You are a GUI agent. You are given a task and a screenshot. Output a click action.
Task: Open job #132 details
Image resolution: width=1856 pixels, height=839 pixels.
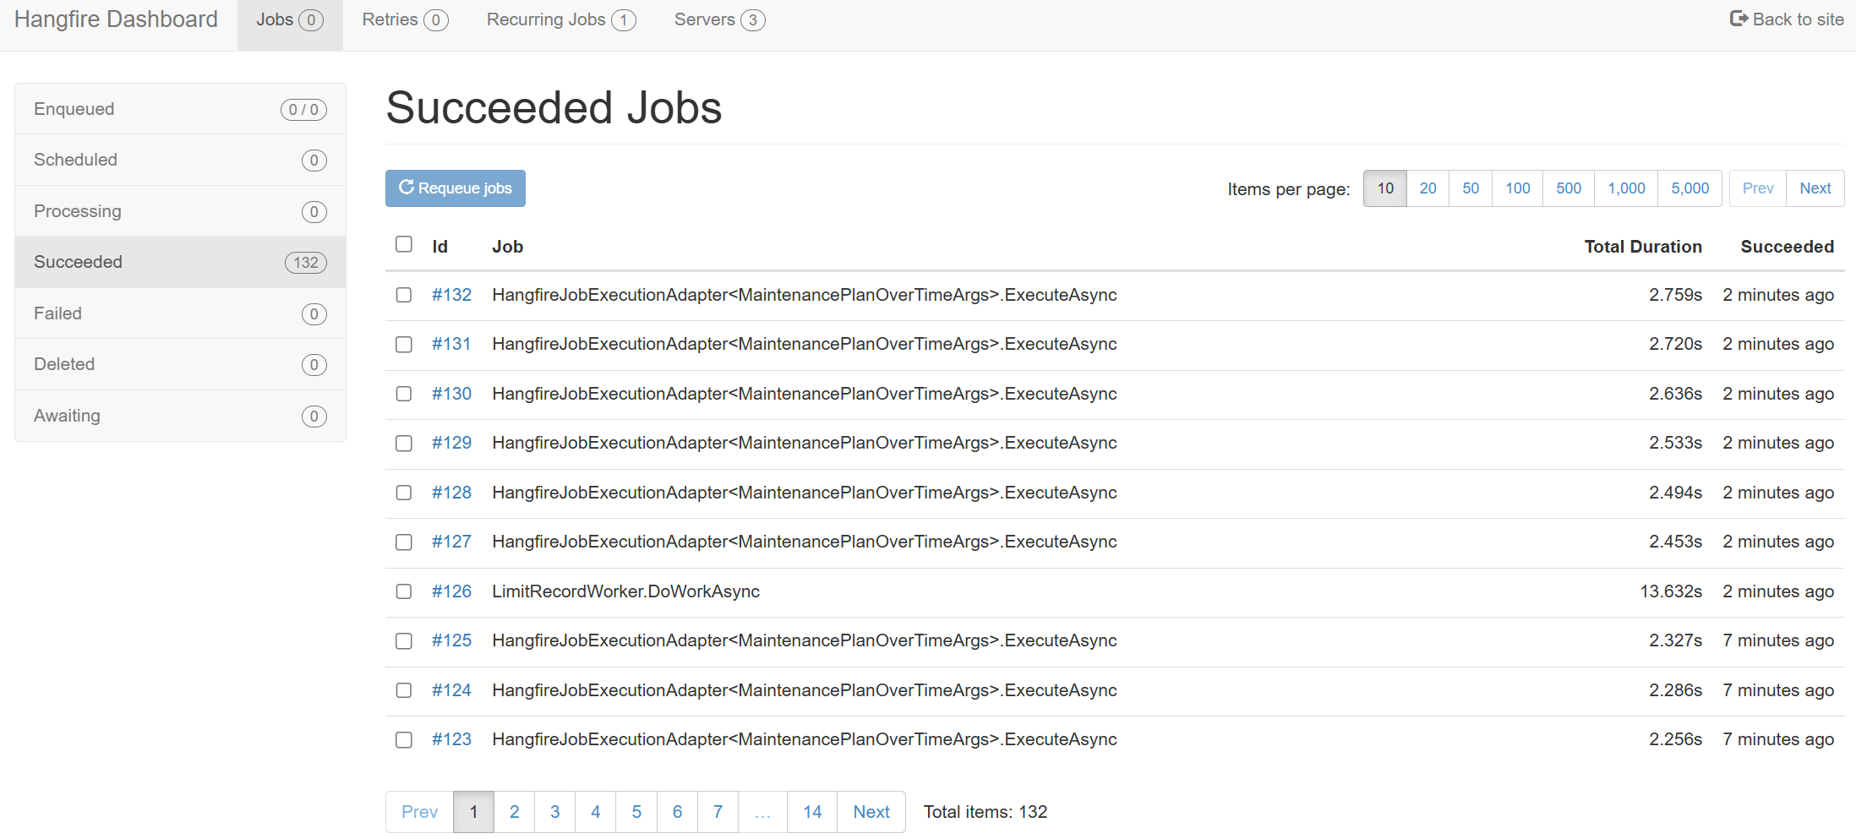point(451,295)
